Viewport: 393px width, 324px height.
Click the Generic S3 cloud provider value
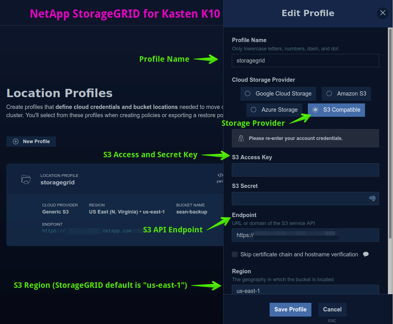[x=56, y=212]
